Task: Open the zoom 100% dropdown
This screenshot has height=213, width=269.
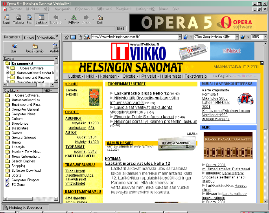Action: coord(265,37)
